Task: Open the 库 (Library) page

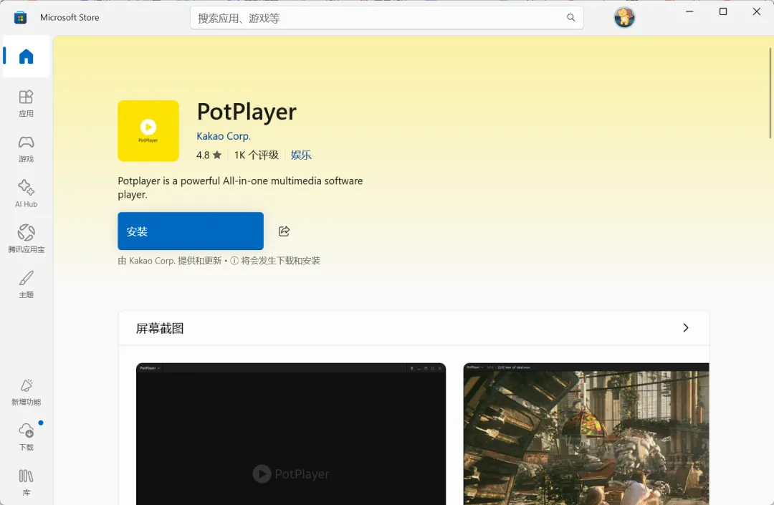Action: [x=27, y=482]
